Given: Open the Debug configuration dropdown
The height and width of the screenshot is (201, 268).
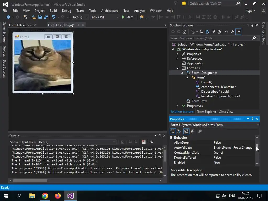Looking at the screenshot, I should coord(80,17).
